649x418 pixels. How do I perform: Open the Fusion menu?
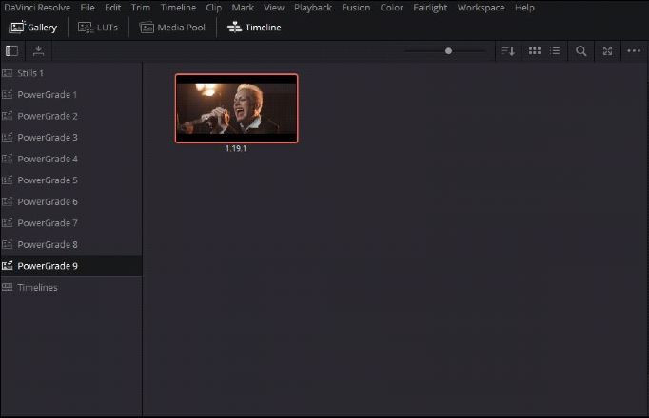(356, 8)
